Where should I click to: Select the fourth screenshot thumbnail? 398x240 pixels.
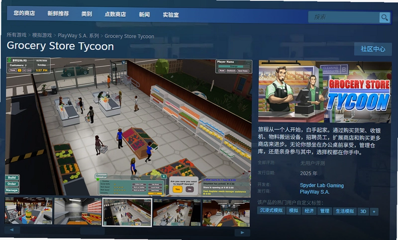click(x=177, y=213)
